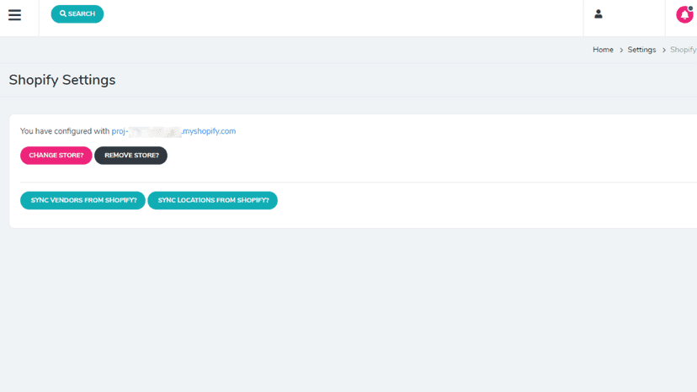Open the hamburger navigation menu
This screenshot has height=392, width=697.
point(14,14)
